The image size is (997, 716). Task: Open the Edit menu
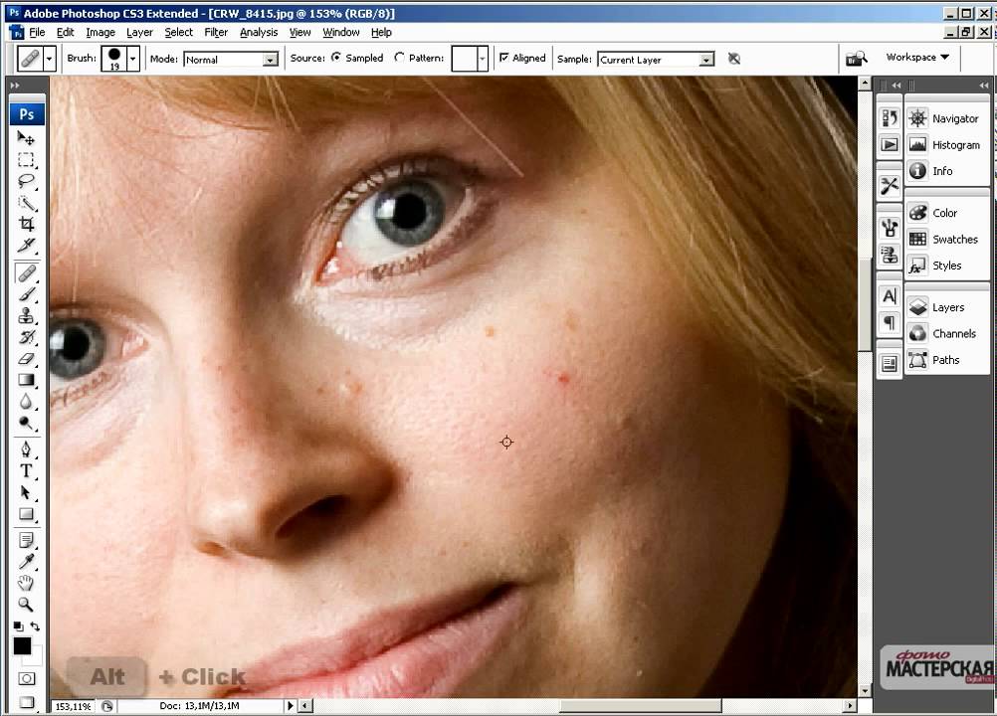point(65,32)
